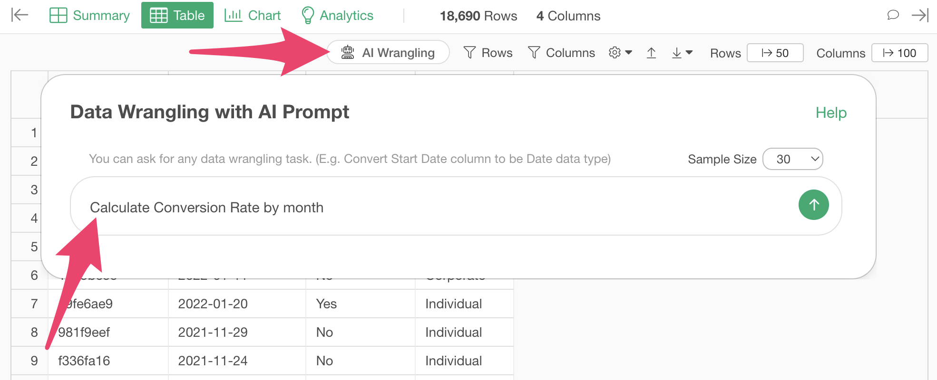Click the Rows limit 50 field

pyautogui.click(x=775, y=53)
